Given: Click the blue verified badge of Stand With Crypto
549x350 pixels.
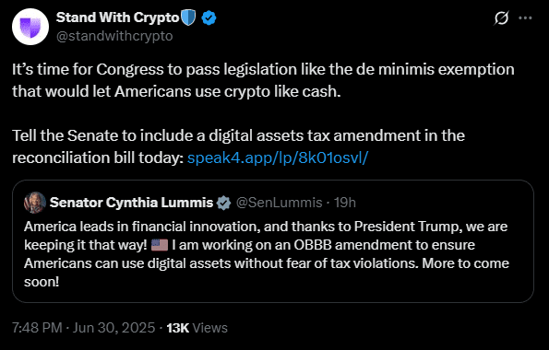Looking at the screenshot, I should 209,17.
